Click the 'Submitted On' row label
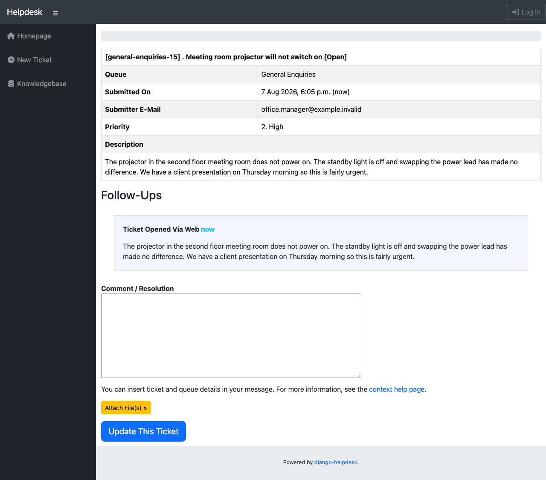The image size is (546, 480). [128, 92]
